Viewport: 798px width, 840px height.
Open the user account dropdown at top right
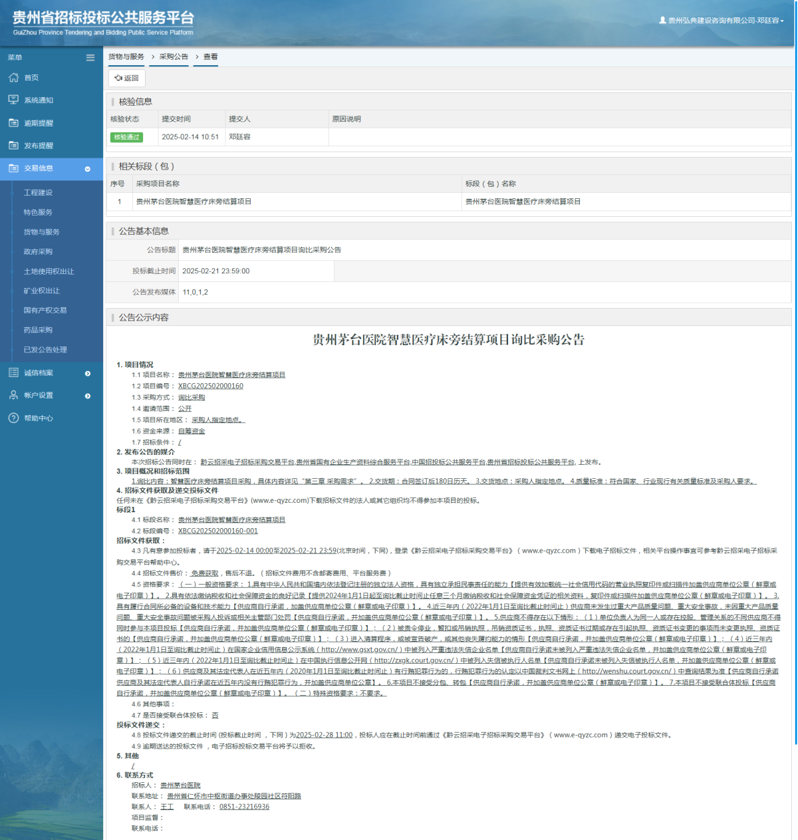click(722, 21)
